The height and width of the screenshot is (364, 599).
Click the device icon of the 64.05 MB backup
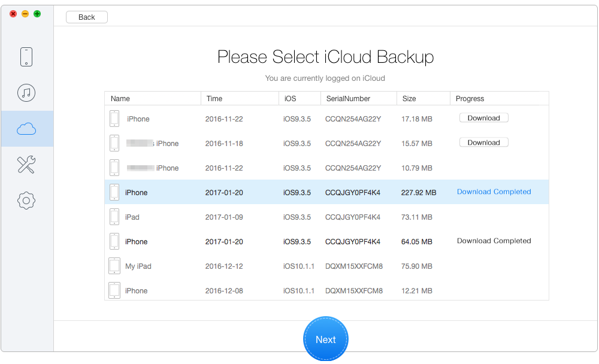coord(114,241)
